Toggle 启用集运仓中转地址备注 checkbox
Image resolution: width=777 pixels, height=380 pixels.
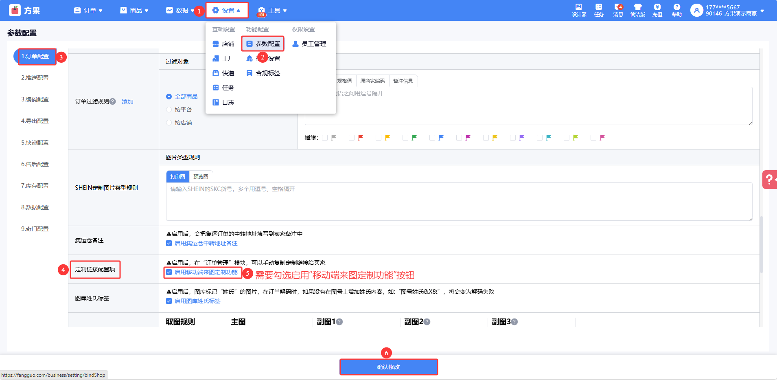169,243
